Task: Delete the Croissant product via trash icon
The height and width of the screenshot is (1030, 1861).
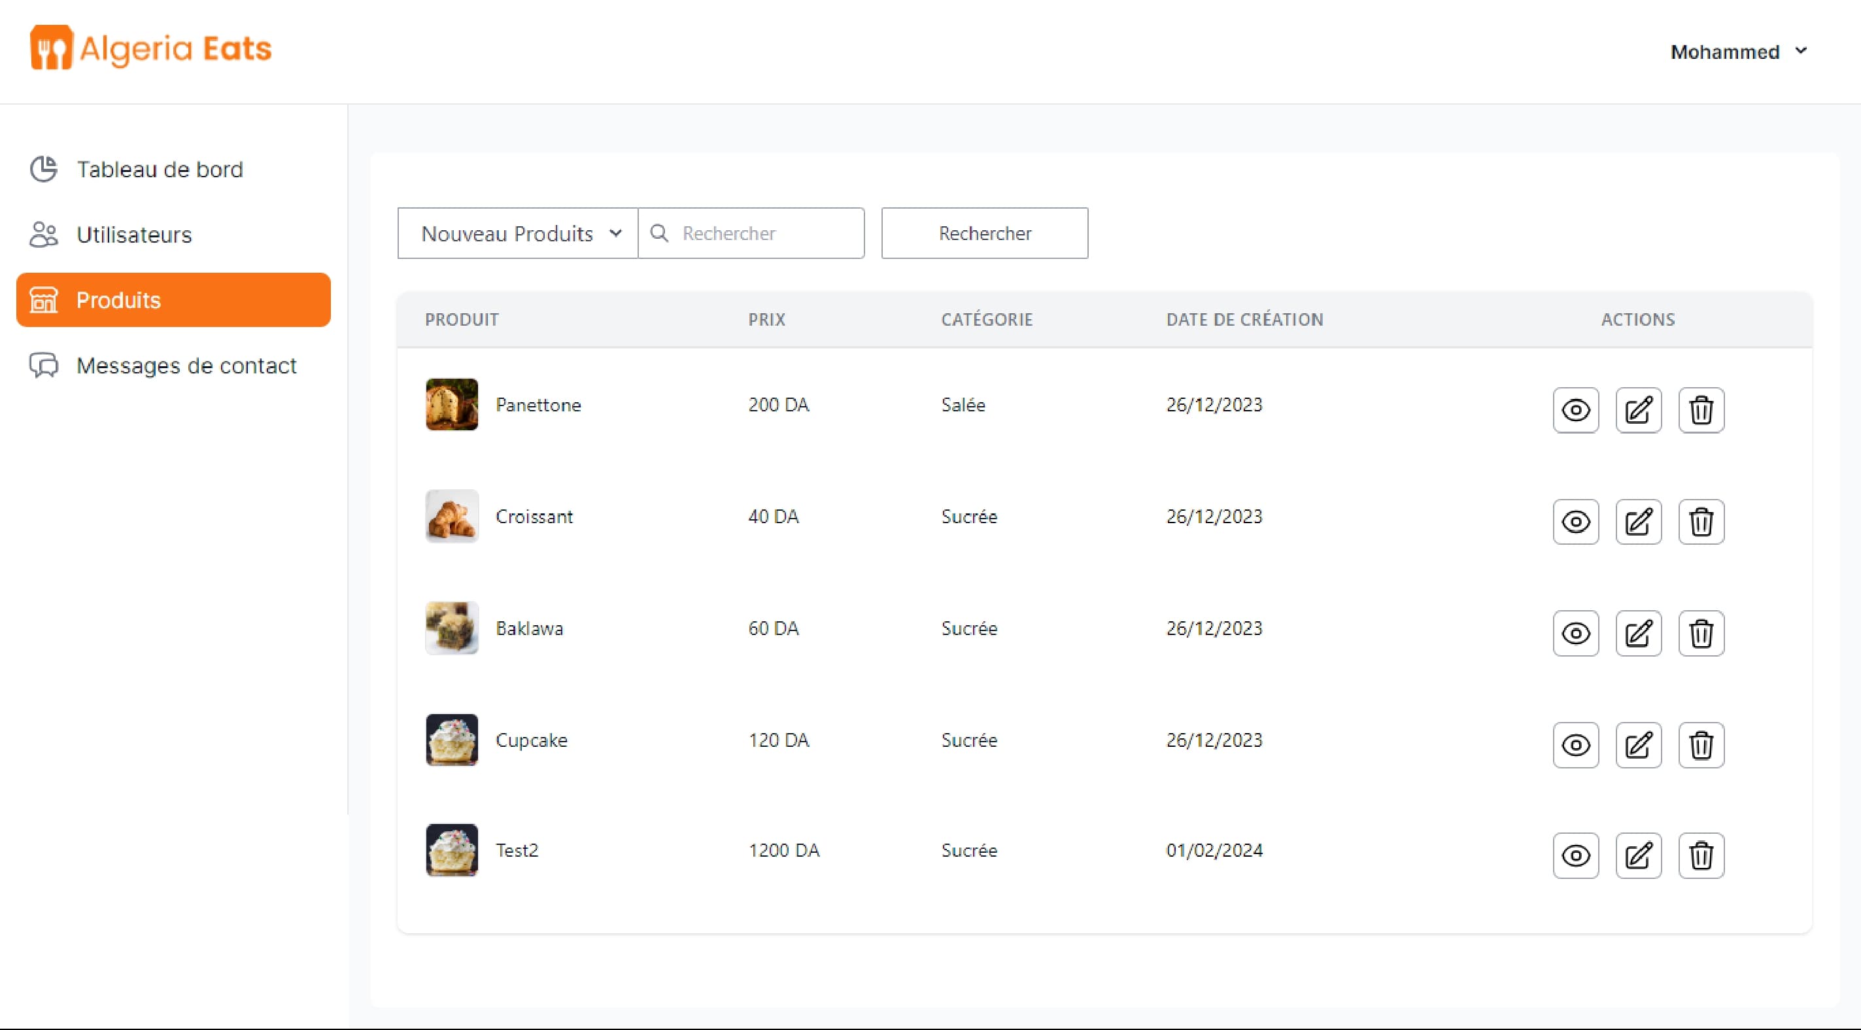Action: point(1701,521)
